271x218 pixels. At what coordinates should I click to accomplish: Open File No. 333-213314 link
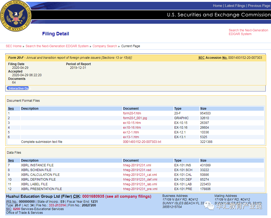pyautogui.click(x=57, y=205)
